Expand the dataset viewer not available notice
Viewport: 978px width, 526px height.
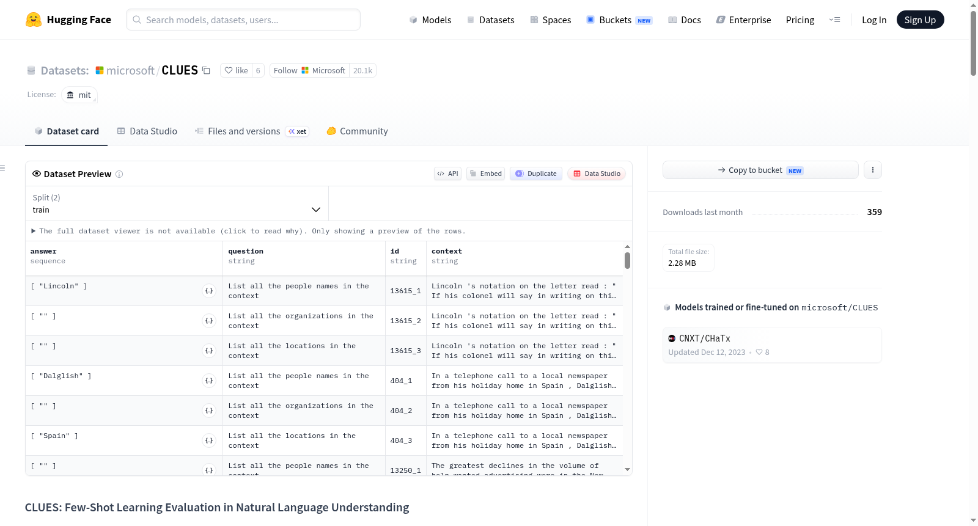pos(248,231)
